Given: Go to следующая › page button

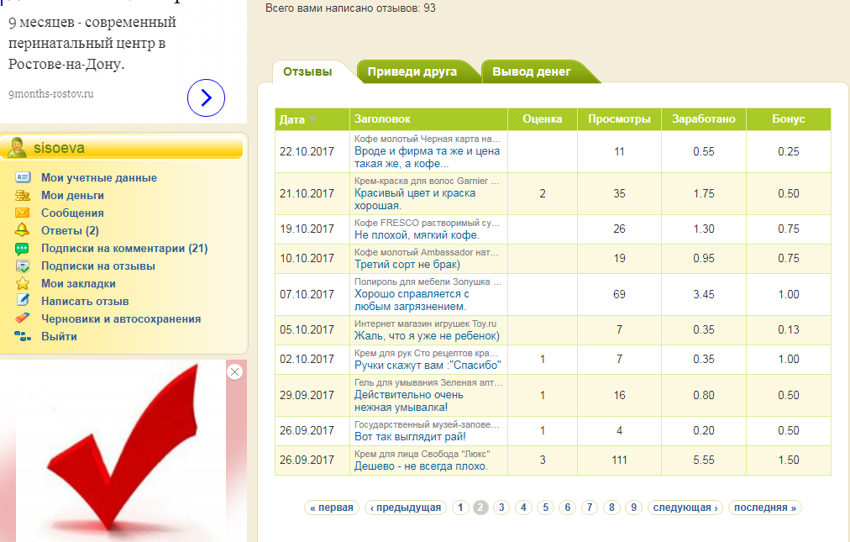Looking at the screenshot, I should (685, 508).
